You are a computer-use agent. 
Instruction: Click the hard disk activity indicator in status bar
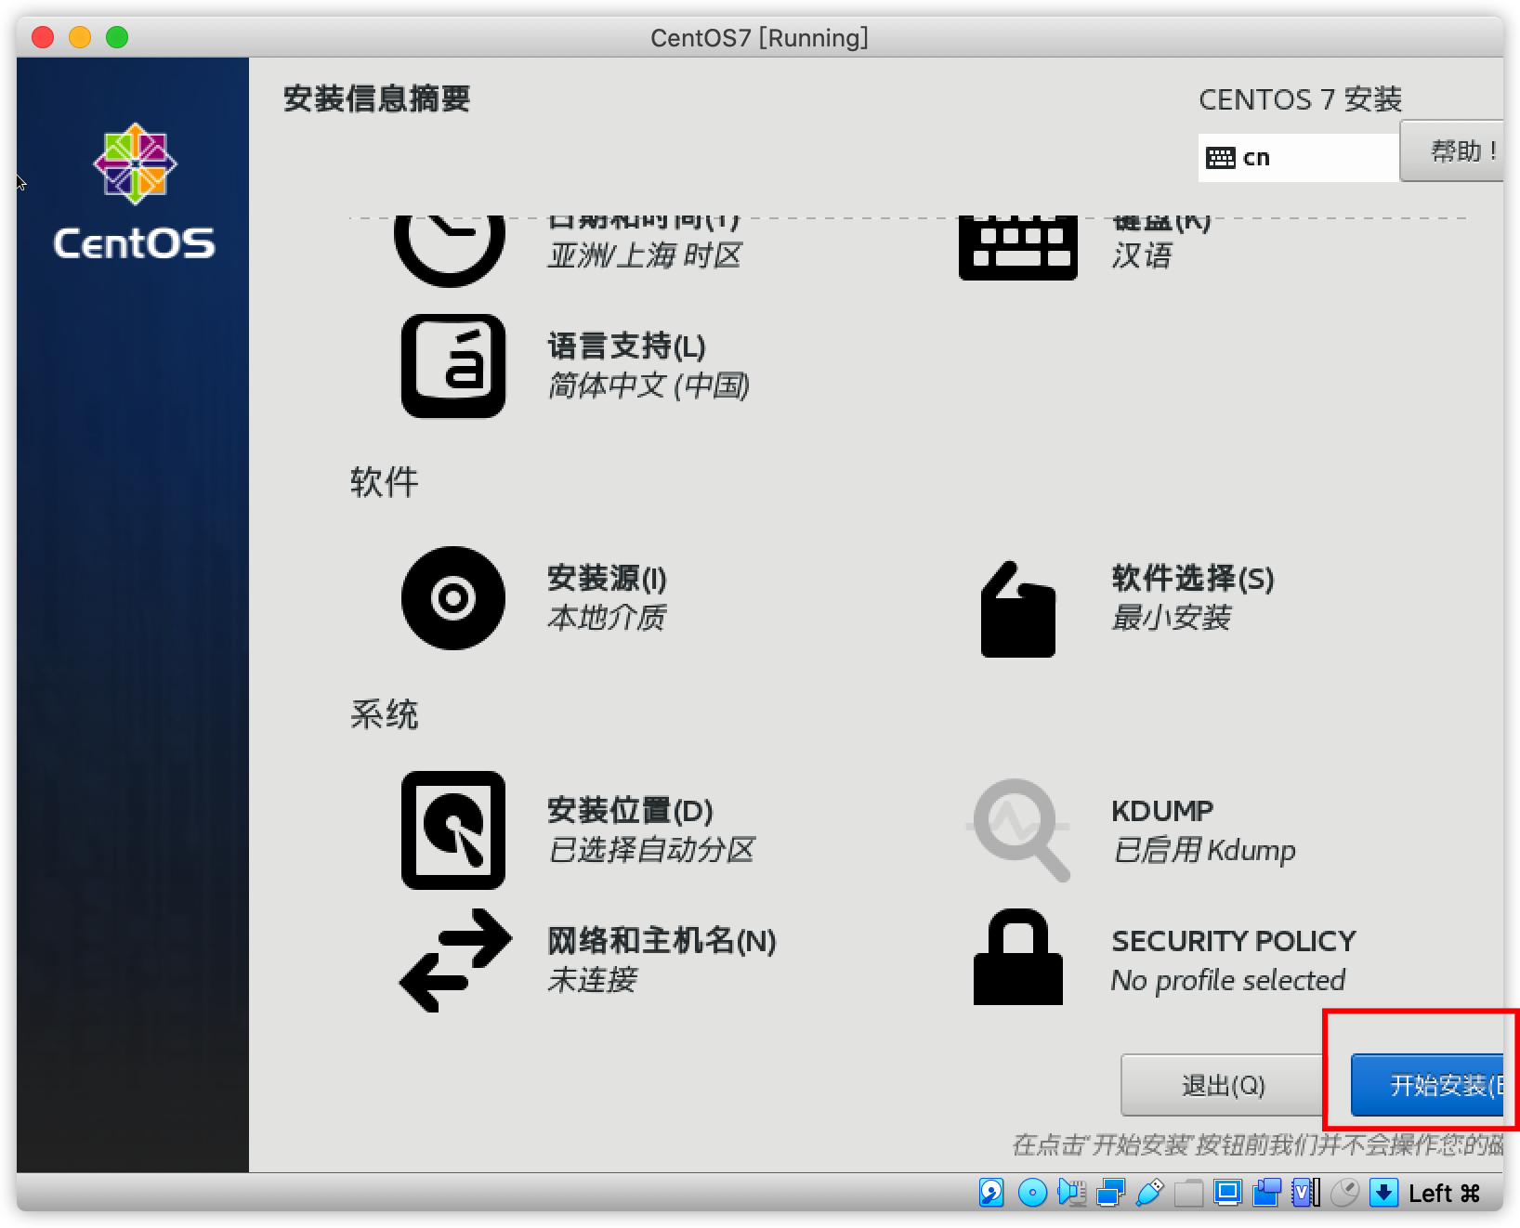coord(991,1193)
